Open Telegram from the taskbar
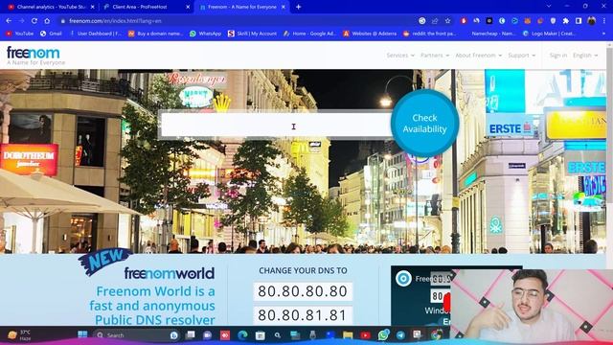The height and width of the screenshot is (345, 613). click(x=400, y=334)
